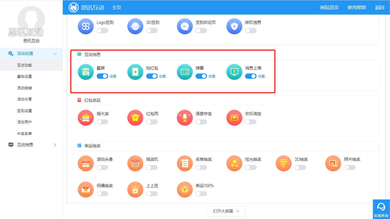Click the 炫光抽奖 stars icon
This screenshot has height=219, width=390.
pyautogui.click(x=234, y=163)
